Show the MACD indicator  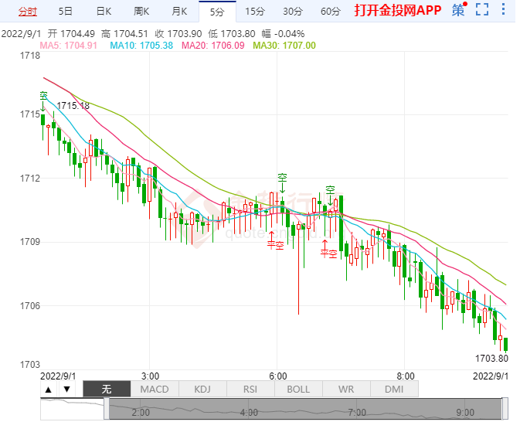pyautogui.click(x=155, y=390)
